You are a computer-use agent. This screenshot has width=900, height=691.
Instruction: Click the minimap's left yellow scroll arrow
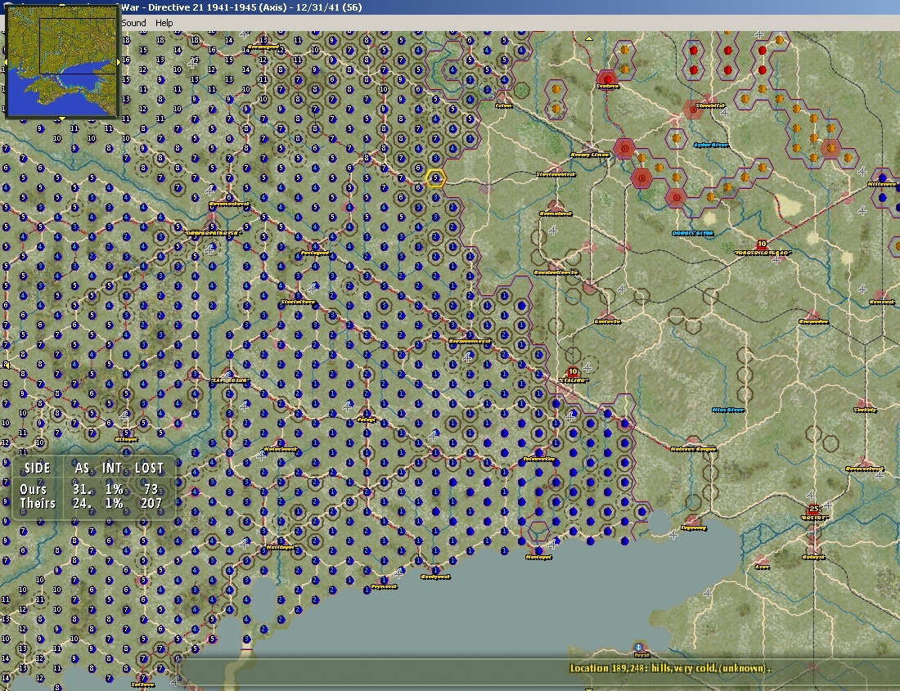tap(5, 61)
